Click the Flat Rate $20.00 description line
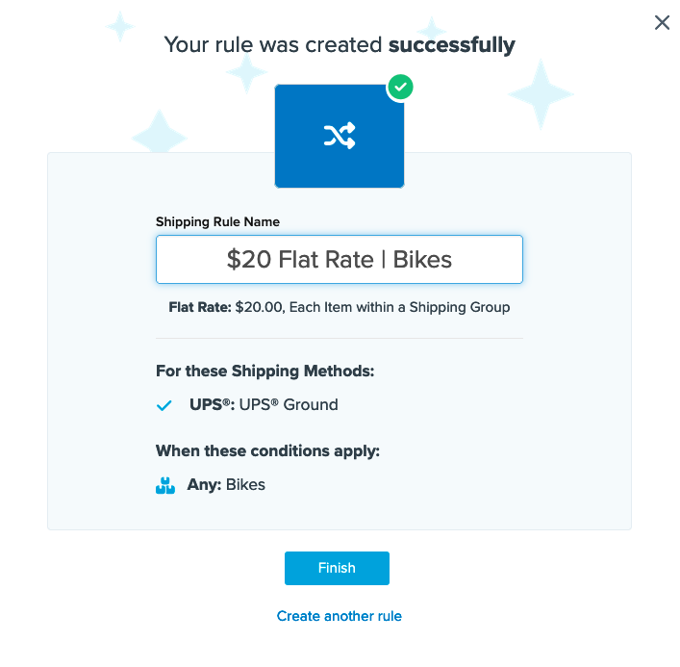680x667 pixels. pyautogui.click(x=339, y=308)
